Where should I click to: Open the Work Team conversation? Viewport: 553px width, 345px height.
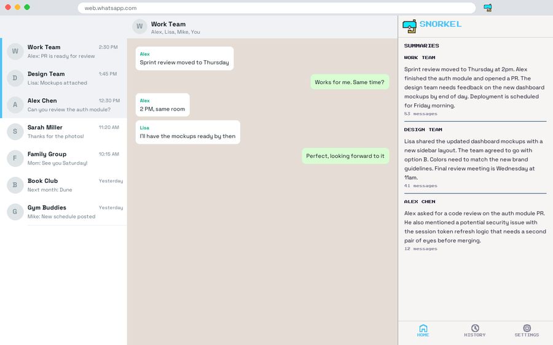tap(63, 51)
